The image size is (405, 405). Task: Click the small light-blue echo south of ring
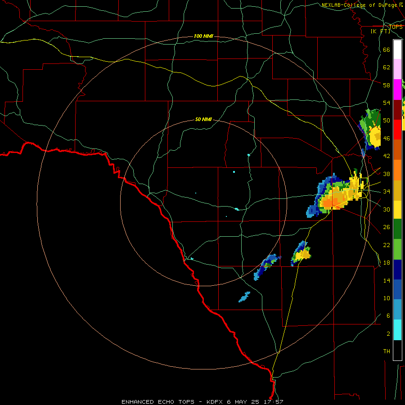pos(244,297)
